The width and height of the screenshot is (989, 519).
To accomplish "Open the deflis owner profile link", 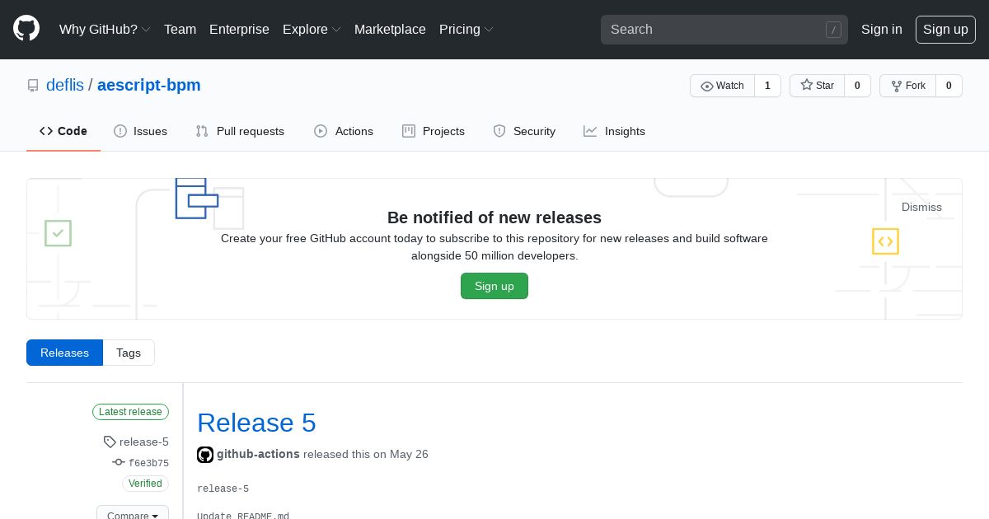I will pyautogui.click(x=65, y=85).
